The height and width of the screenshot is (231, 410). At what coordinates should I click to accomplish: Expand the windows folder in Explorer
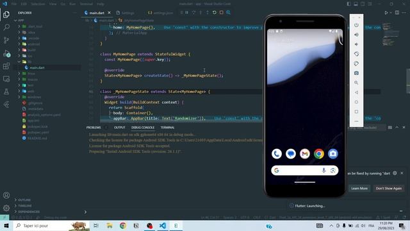coord(19,97)
